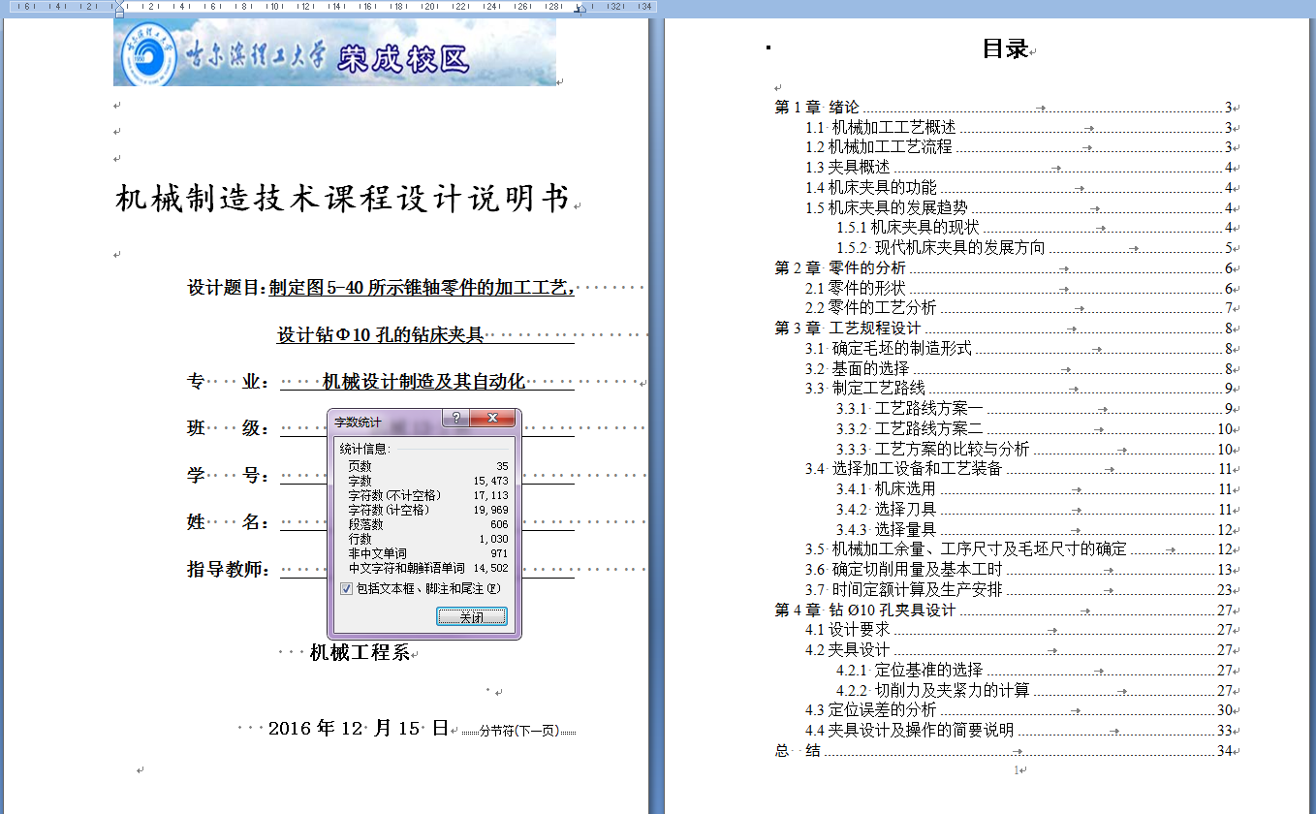This screenshot has height=814, width=1316.
Task: Open TOC entry 第3章 工艺规程设计
Action: (x=1003, y=329)
